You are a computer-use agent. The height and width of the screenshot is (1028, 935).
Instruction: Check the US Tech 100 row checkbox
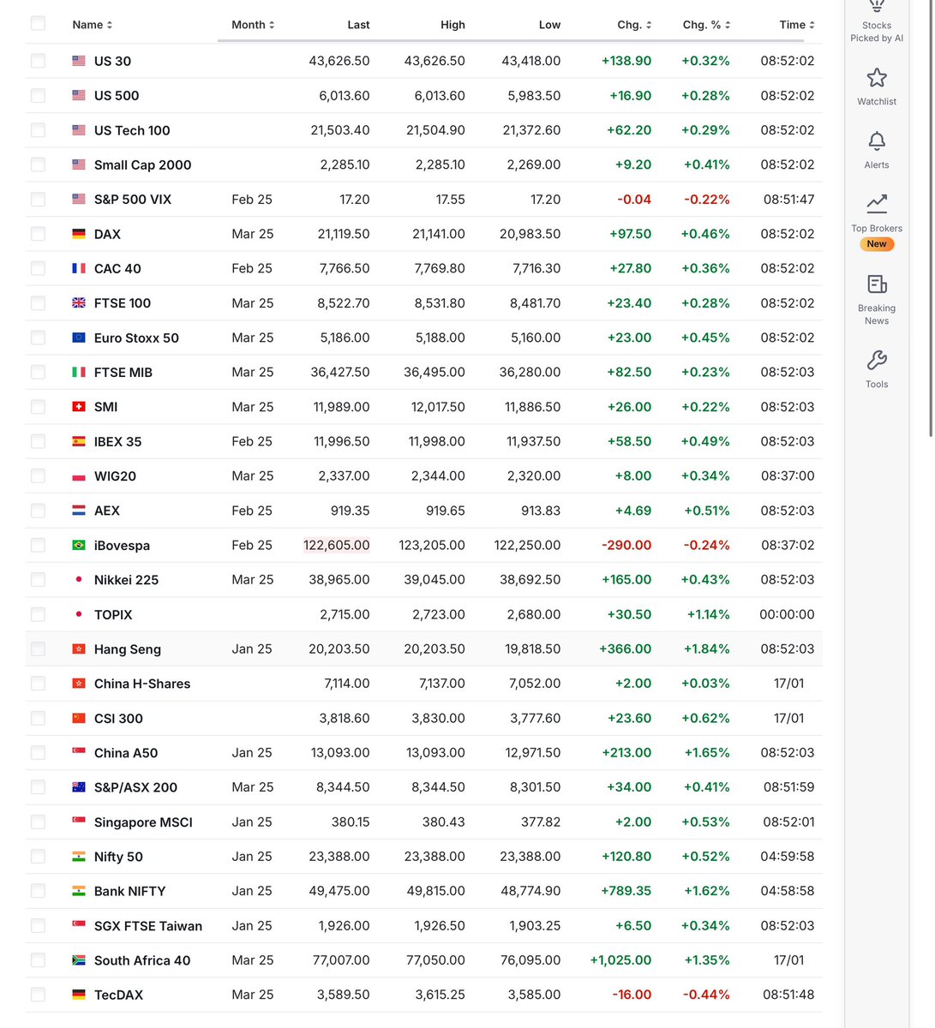pyautogui.click(x=38, y=130)
